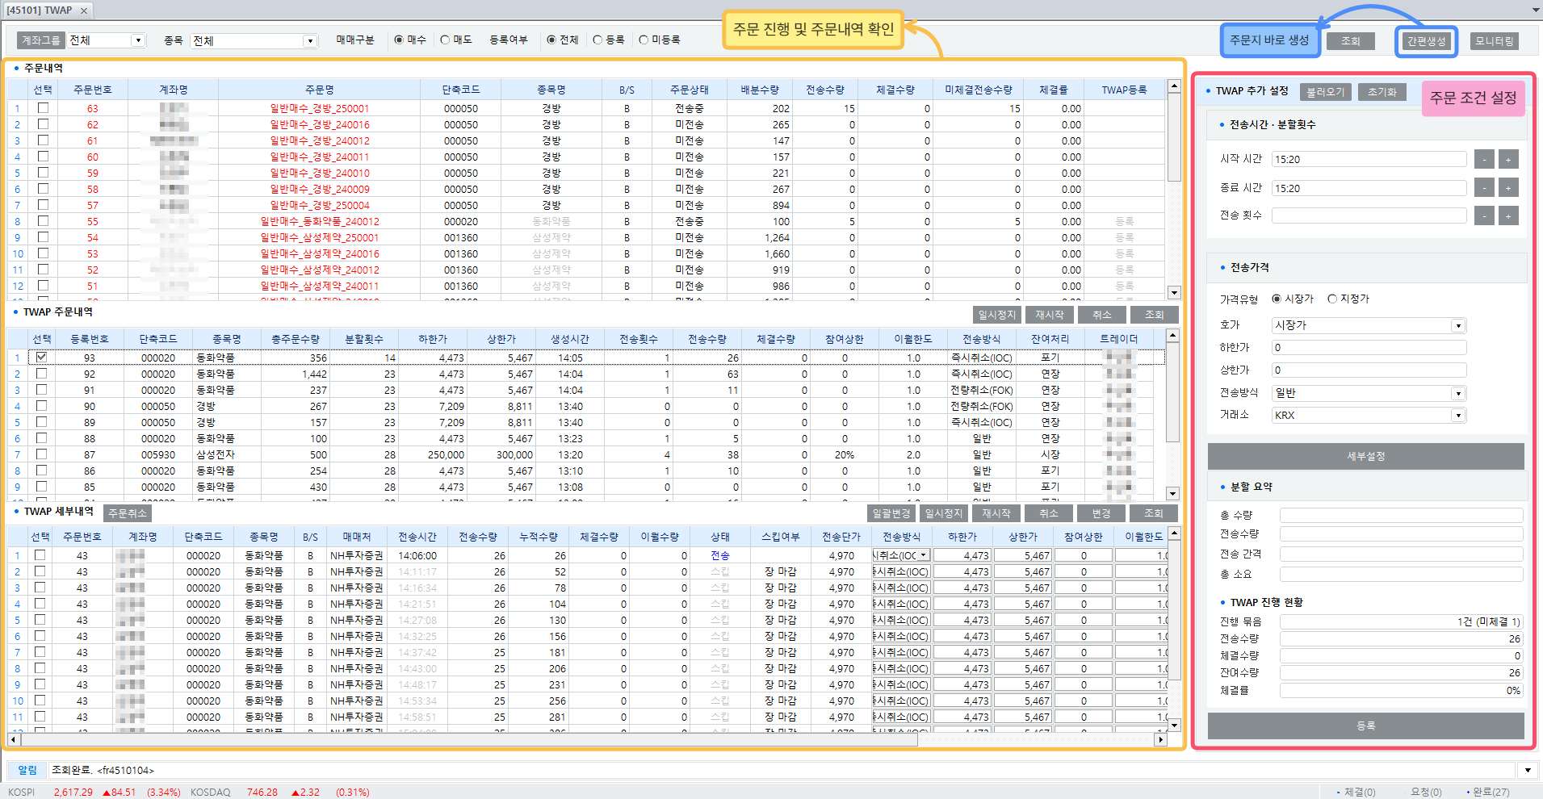
Task: Click the 등록 button at the panel bottom
Action: [1366, 726]
